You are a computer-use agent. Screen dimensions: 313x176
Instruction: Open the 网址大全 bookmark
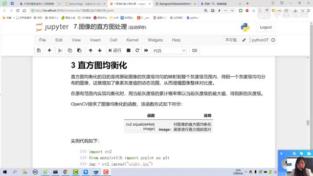pyautogui.click(x=68, y=18)
